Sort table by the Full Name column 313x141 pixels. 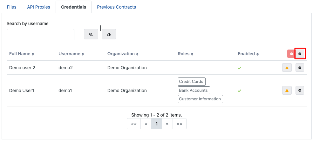22,54
